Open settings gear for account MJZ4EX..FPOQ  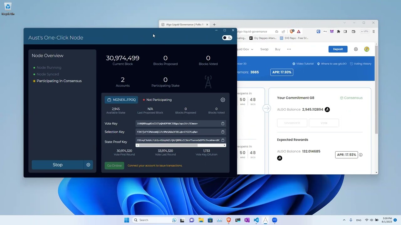pyautogui.click(x=223, y=100)
